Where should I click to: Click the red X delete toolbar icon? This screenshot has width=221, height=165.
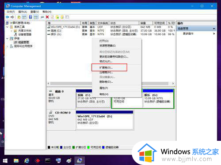[x=47, y=17]
